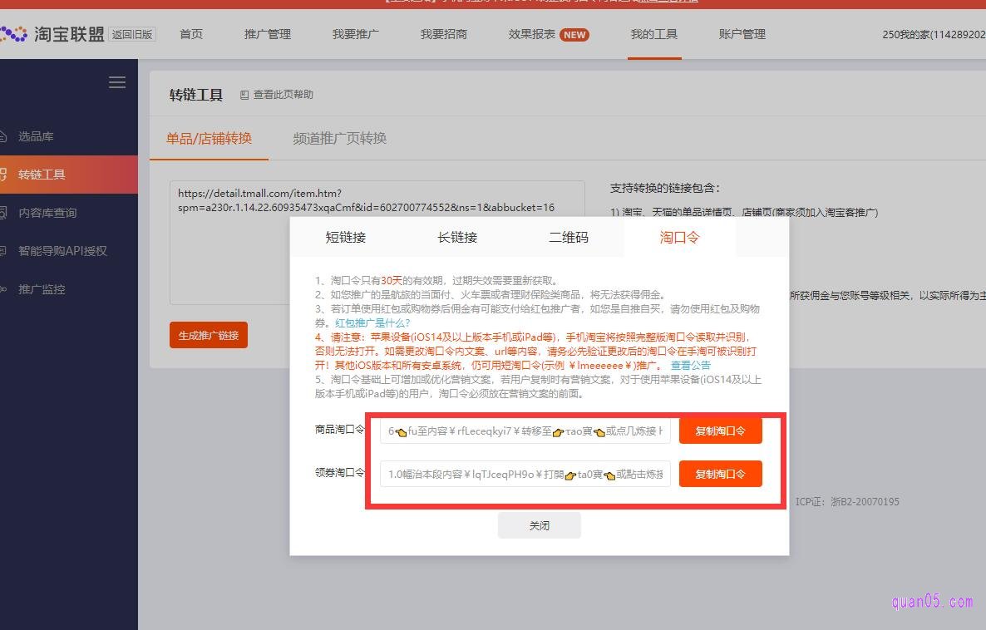986x630 pixels.
Task: Click ICP证 浙B2-20070195 text
Action: 847,502
